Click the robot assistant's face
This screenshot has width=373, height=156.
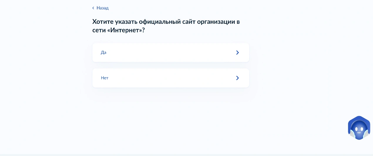(x=359, y=129)
